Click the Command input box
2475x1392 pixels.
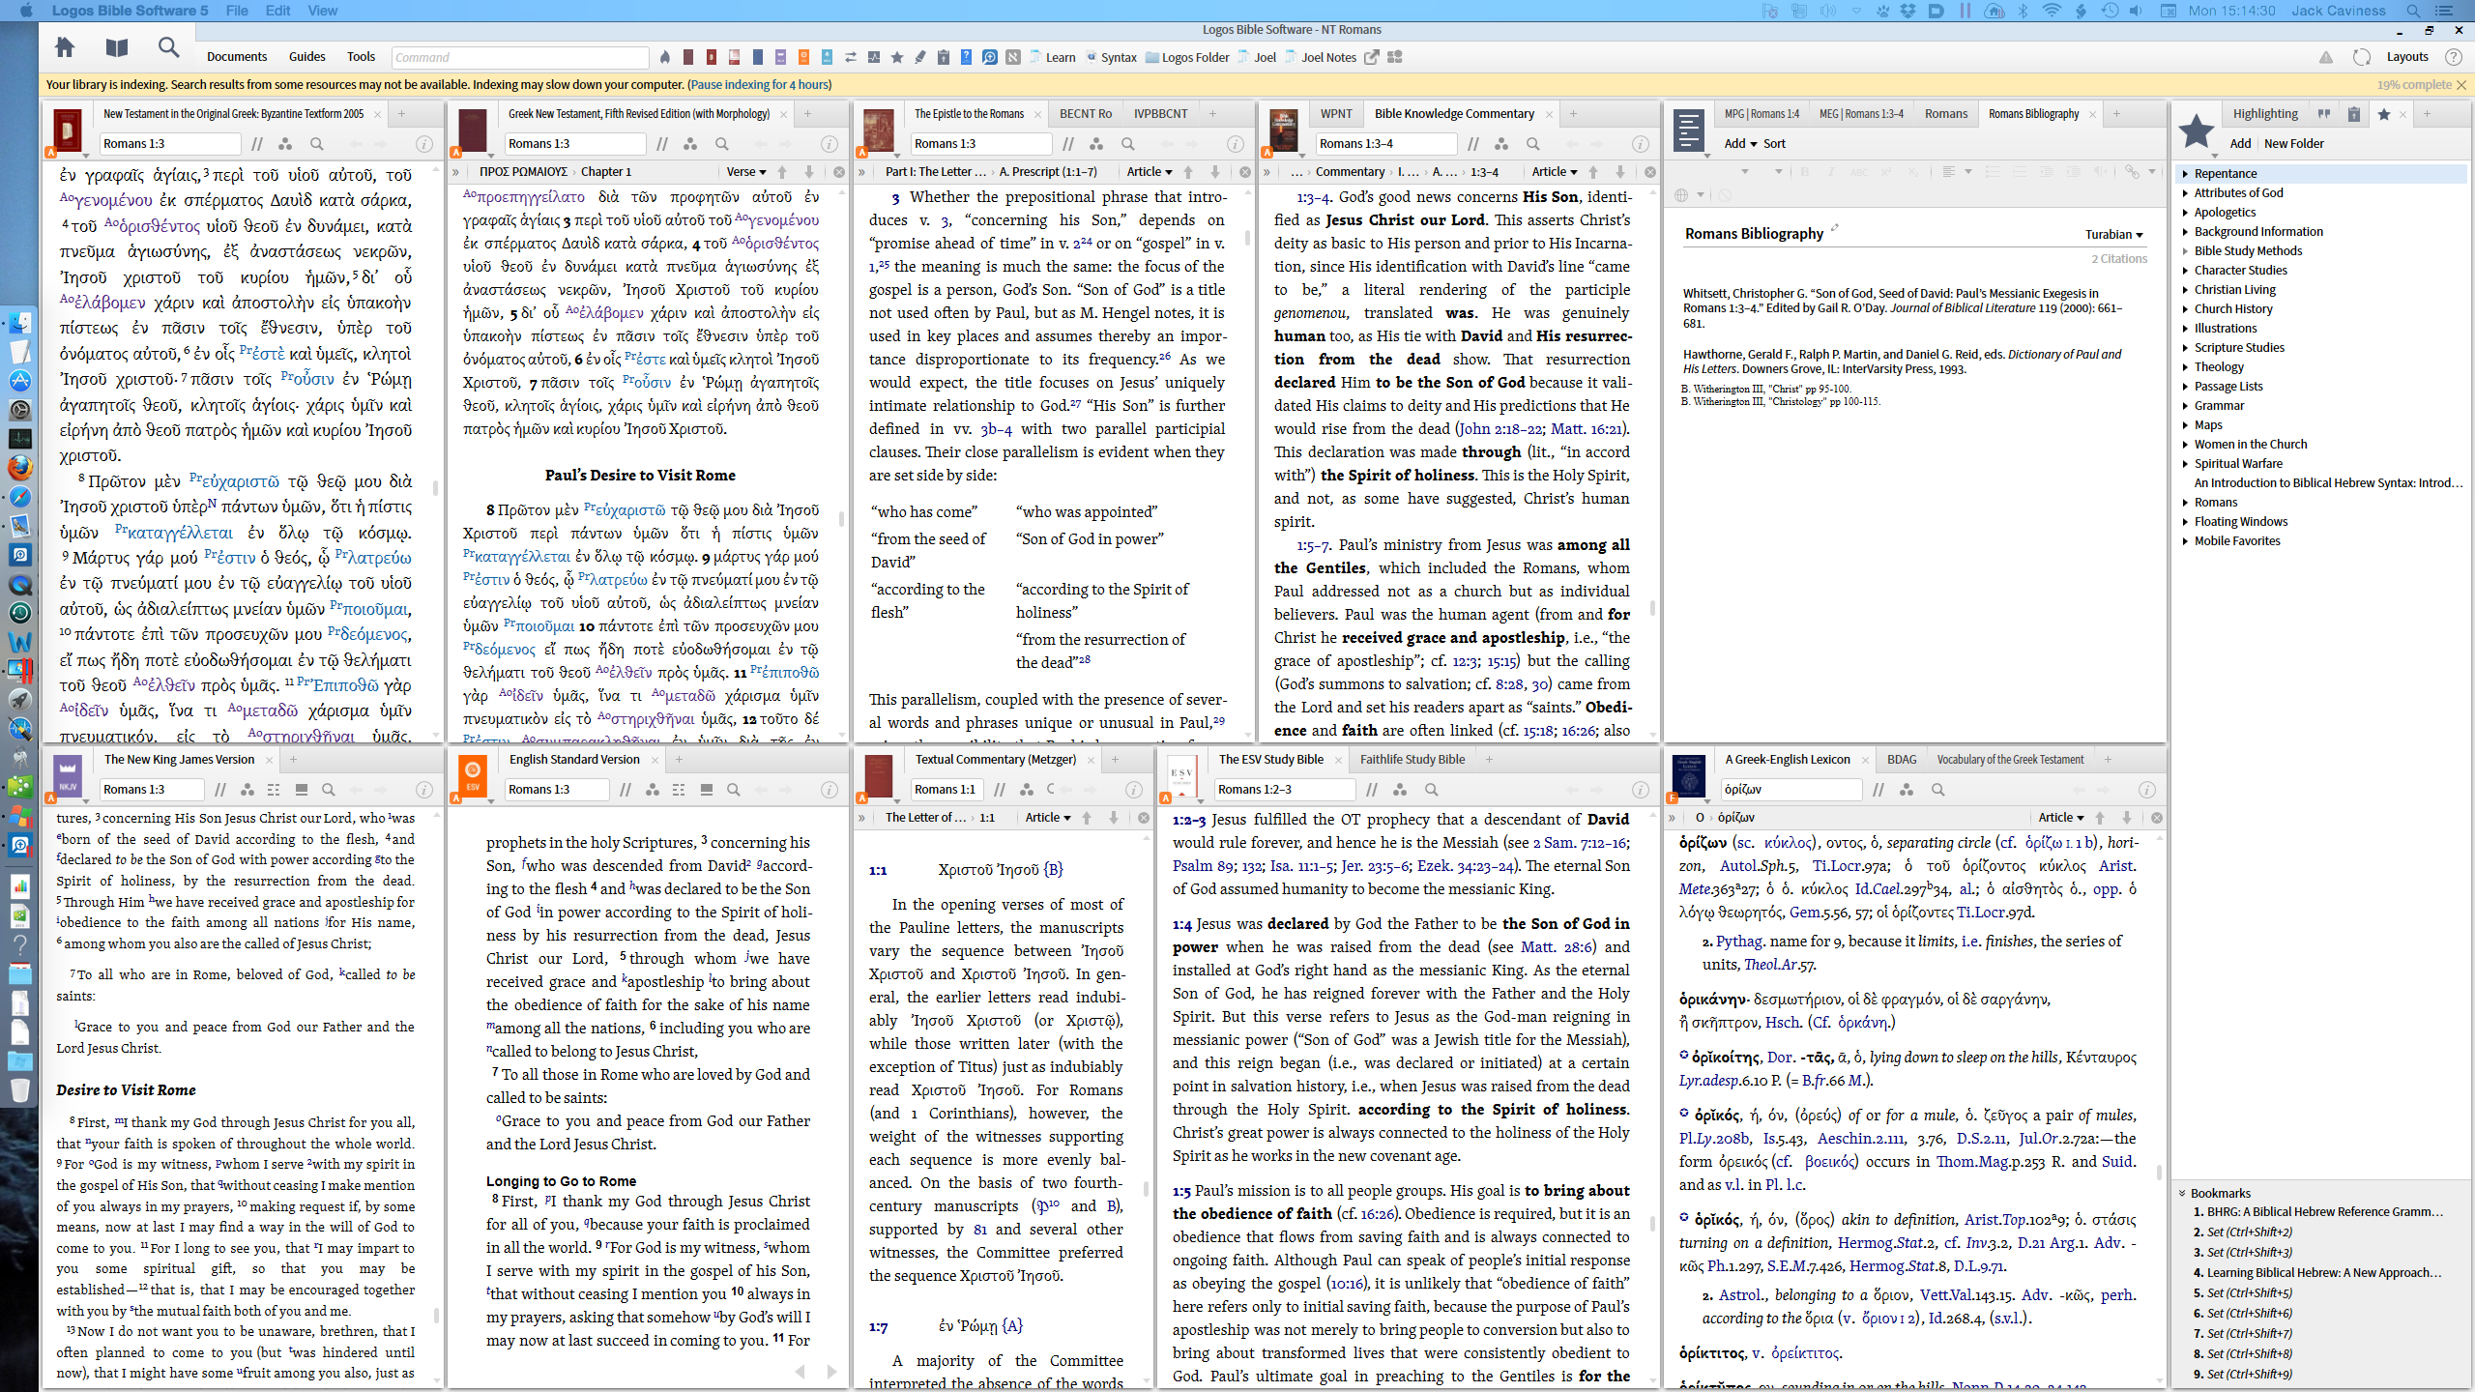click(x=520, y=57)
